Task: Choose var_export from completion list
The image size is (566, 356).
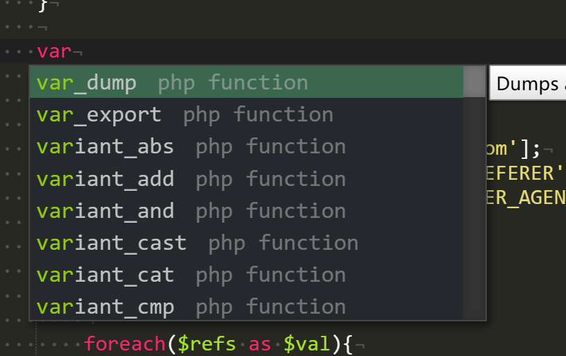Action: [x=246, y=115]
